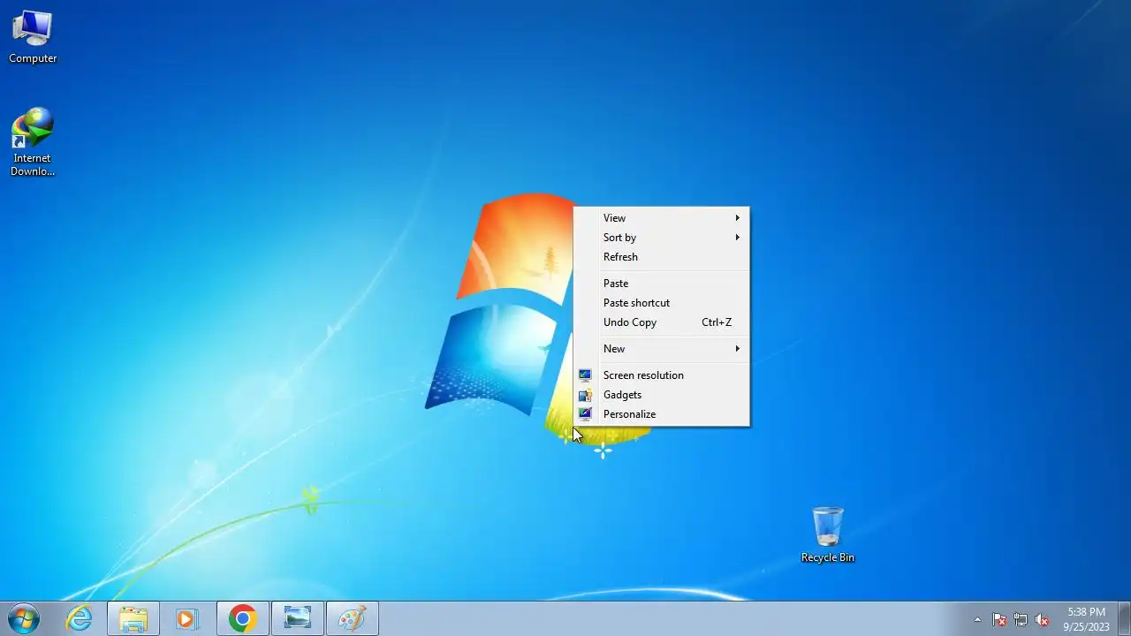Click the muted volume tray icon
Viewport: 1131px width, 636px height.
(x=1042, y=619)
